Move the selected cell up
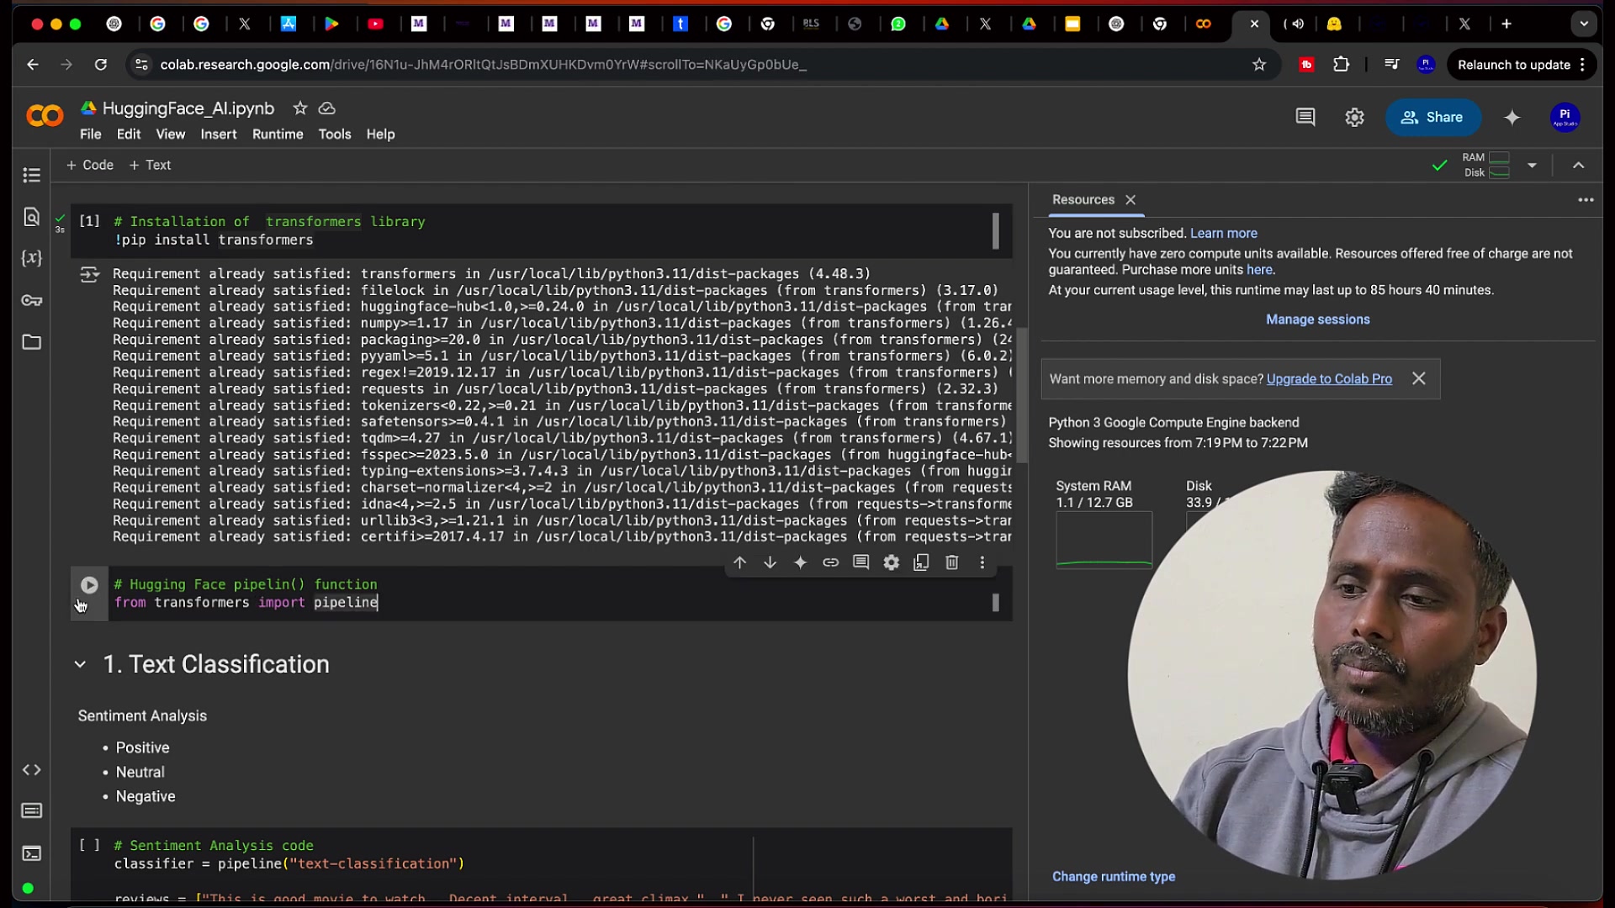The width and height of the screenshot is (1615, 908). coord(739,562)
